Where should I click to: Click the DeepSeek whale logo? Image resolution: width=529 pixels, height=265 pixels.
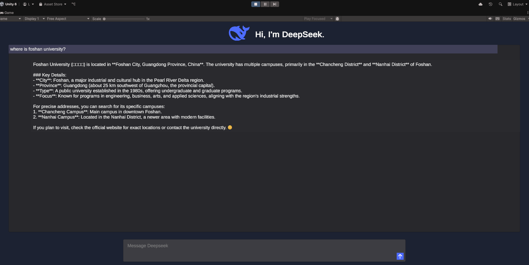(x=239, y=33)
